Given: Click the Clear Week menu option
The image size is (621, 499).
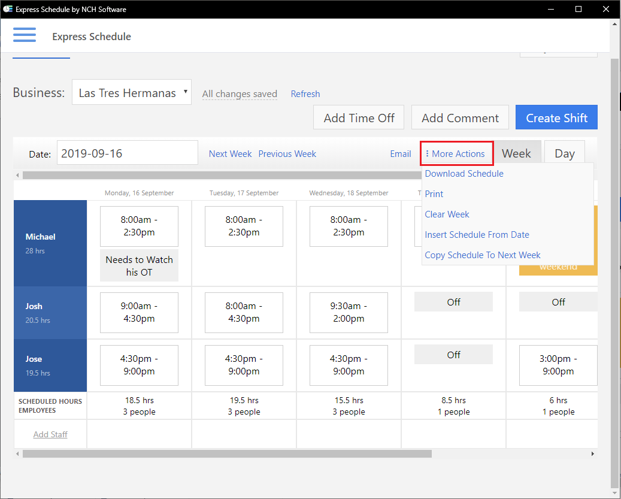Looking at the screenshot, I should tap(447, 214).
